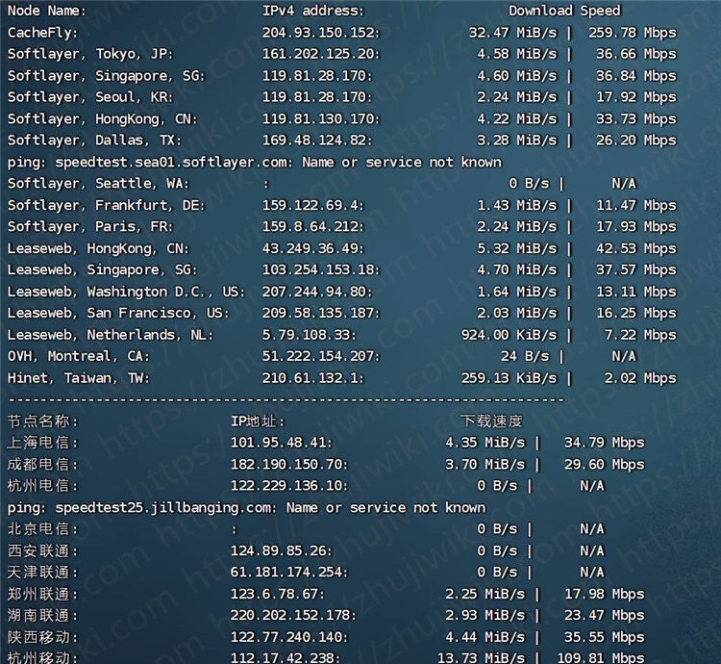
Task: Click the 36.84 Mbps value
Action: point(636,76)
